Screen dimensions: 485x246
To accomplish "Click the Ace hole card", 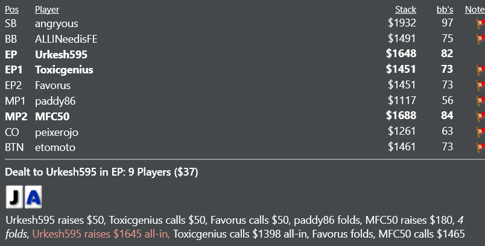I will point(33,197).
